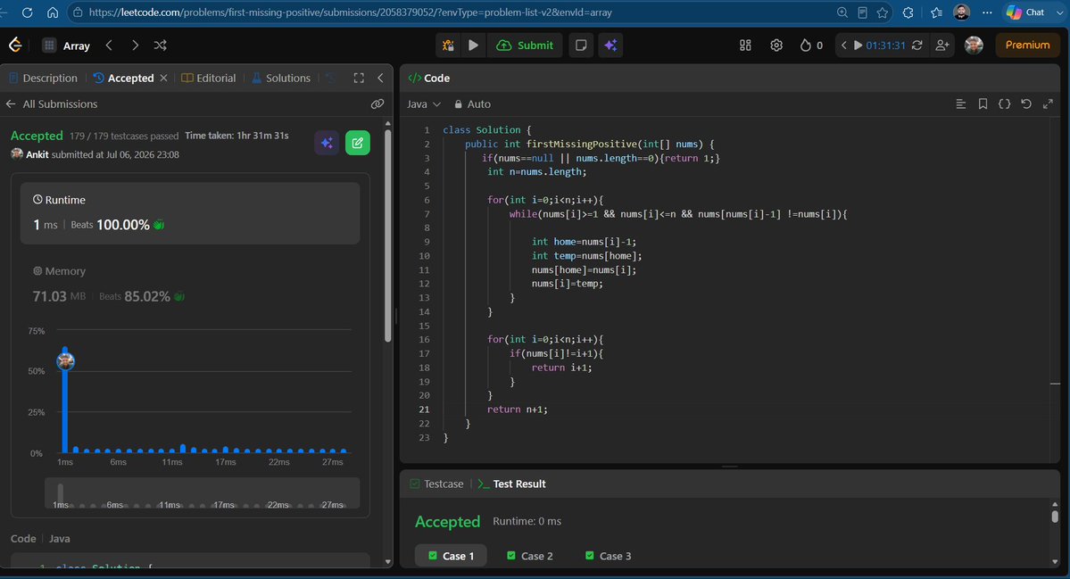This screenshot has height=579, width=1070.
Task: Pick a random problem shuffle icon
Action: (161, 45)
